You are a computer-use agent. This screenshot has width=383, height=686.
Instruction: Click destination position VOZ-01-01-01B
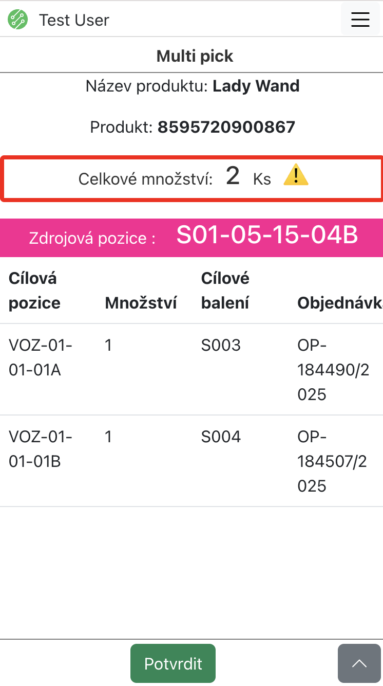tap(41, 449)
